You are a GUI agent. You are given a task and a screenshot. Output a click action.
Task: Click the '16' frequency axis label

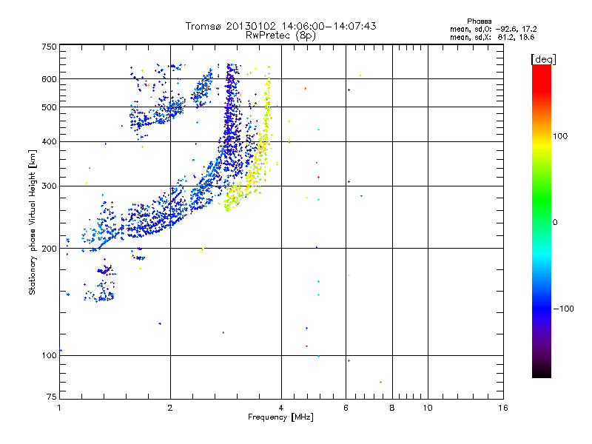503,408
